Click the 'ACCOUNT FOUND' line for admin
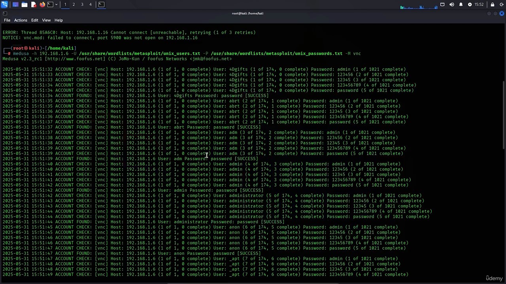Screen dimensions: 506x284 tap(133, 190)
